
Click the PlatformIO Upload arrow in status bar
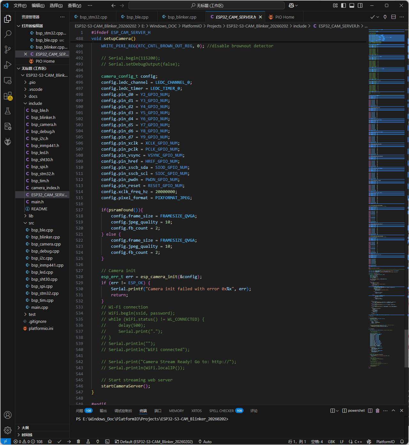69,441
